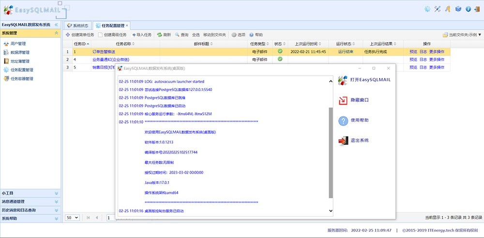Image resolution: width=484 pixels, height=238 pixels.
Task: Click the key icon in the header
Action: pyautogui.click(x=448, y=9)
